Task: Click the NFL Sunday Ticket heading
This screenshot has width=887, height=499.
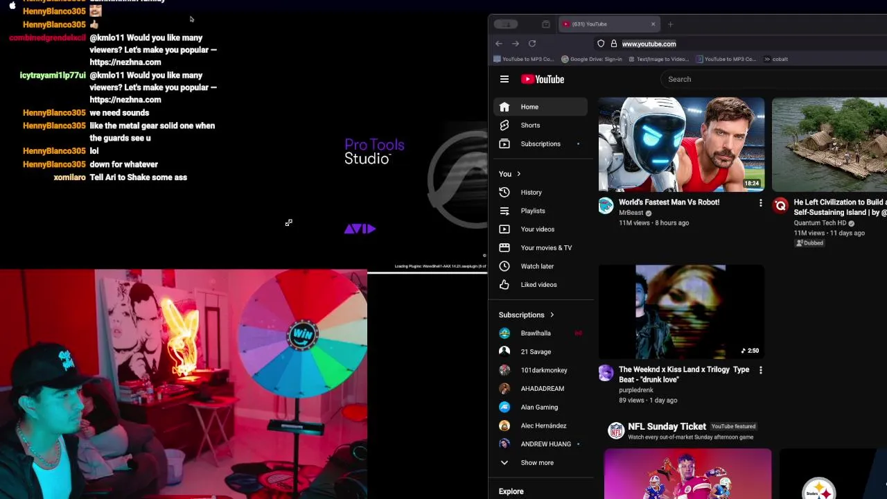Action: point(667,427)
